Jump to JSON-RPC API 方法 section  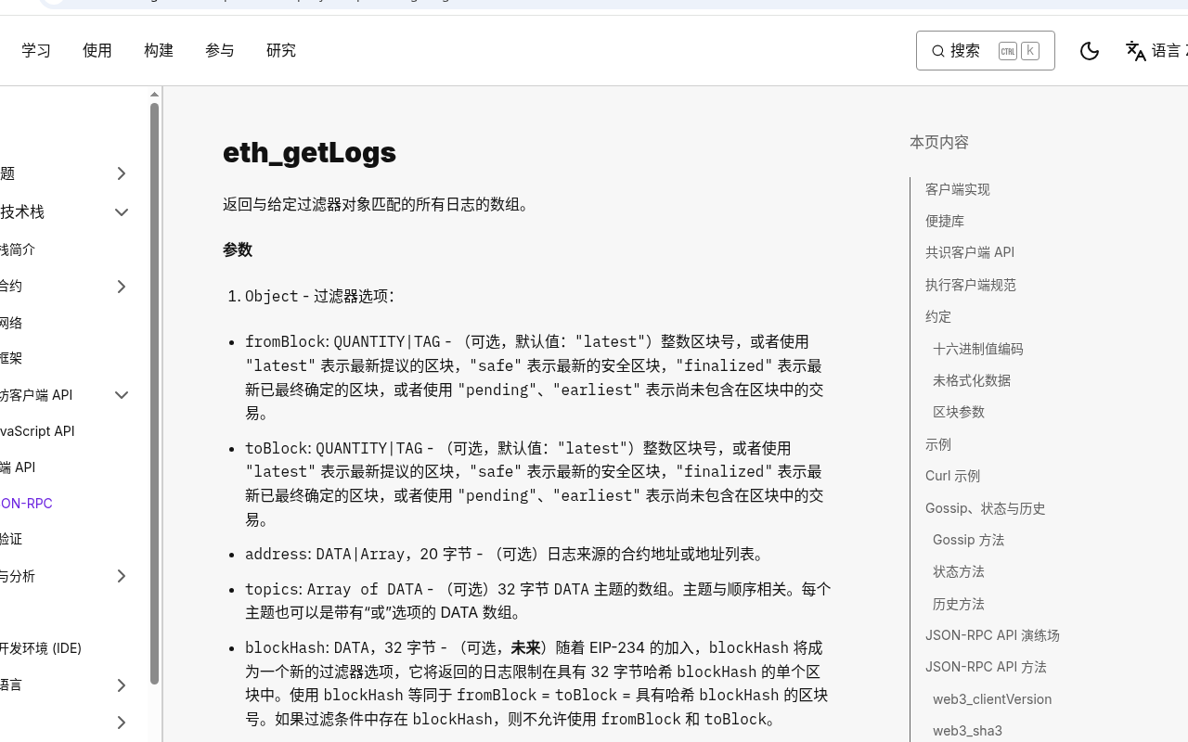tap(986, 667)
